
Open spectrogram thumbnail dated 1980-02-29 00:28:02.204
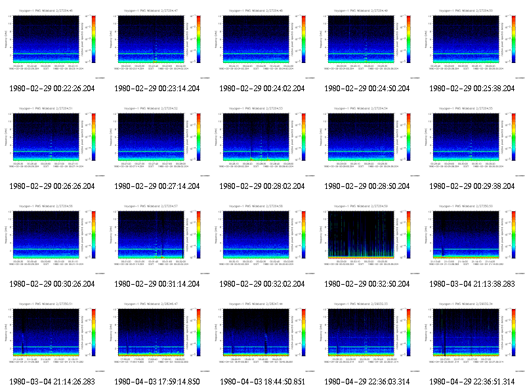point(262,141)
